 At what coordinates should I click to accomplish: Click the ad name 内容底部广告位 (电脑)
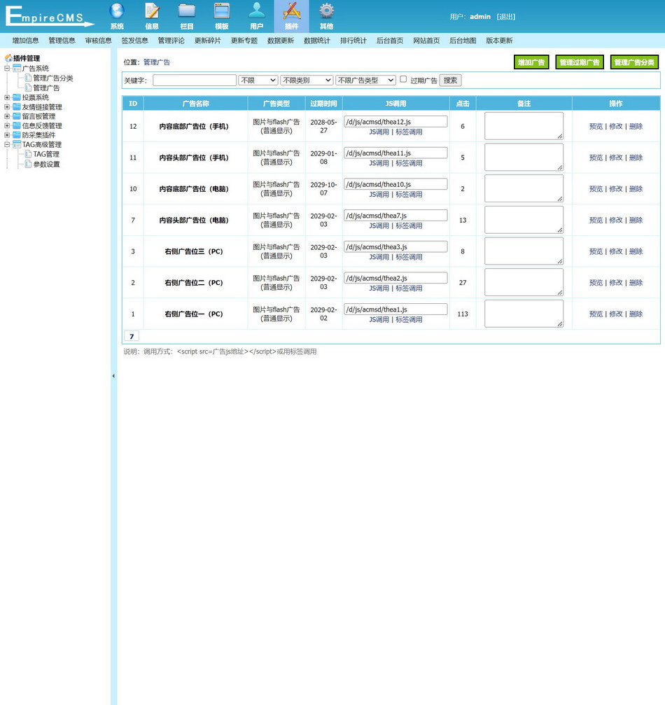click(194, 189)
